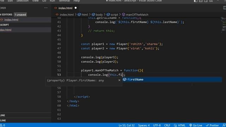The height and width of the screenshot is (127, 226).
Task: Close the Player.firstName details popup
Action: [x=119, y=80]
